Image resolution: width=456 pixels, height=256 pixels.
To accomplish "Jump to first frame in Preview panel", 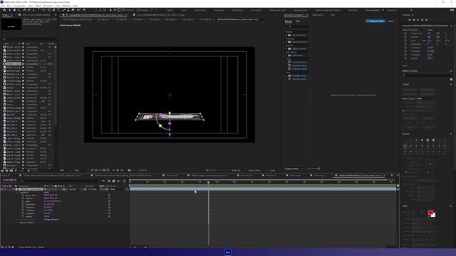I will [410, 20].
